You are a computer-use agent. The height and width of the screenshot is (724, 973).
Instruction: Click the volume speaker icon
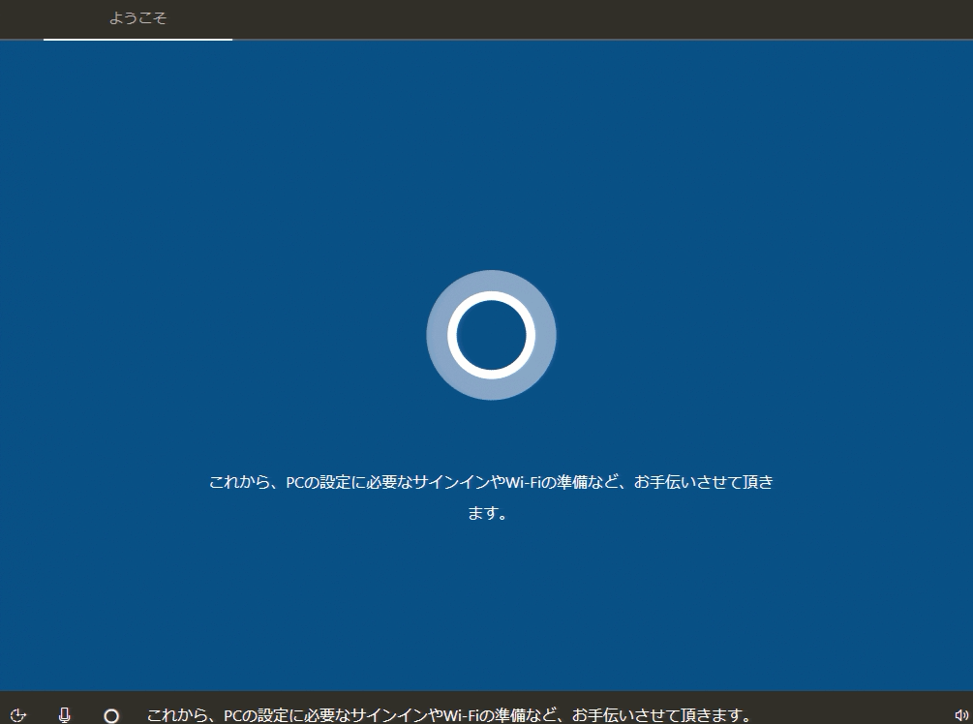point(961,715)
